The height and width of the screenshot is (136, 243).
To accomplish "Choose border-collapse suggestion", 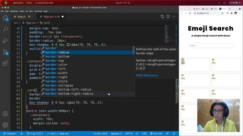I will pos(88,85).
